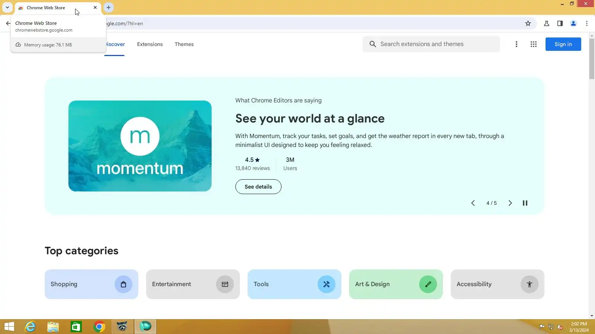This screenshot has height=334, width=595.
Task: Open a new tab with plus button
Action: [x=109, y=7]
